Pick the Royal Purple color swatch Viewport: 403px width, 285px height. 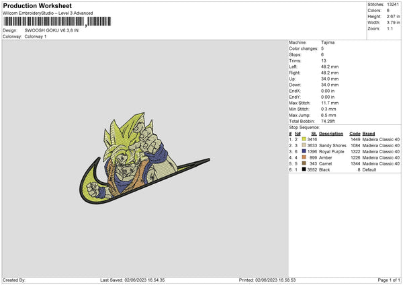tap(304, 151)
